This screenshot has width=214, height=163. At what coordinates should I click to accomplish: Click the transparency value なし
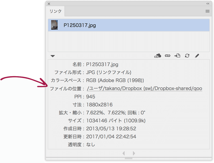(90, 145)
